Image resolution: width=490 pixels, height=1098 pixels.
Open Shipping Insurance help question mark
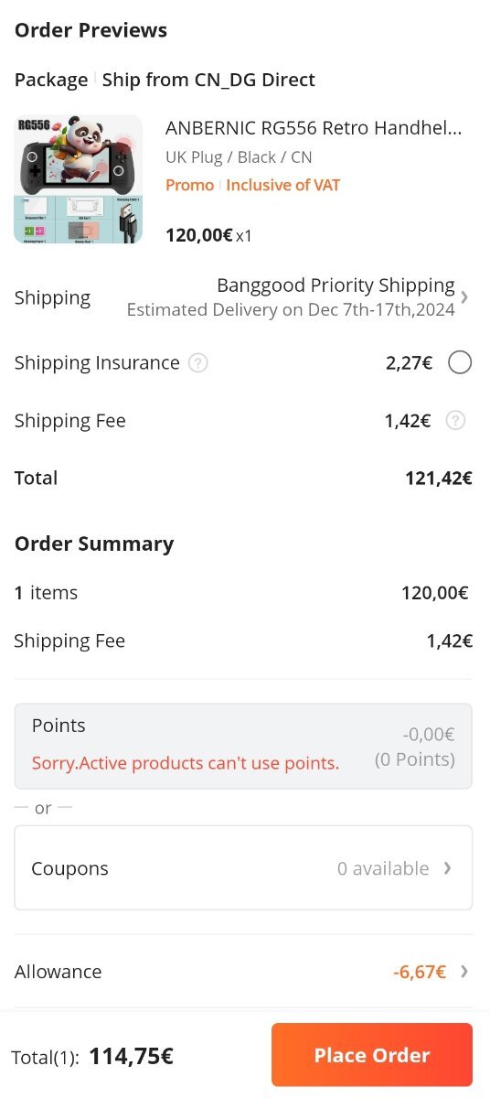pos(197,363)
